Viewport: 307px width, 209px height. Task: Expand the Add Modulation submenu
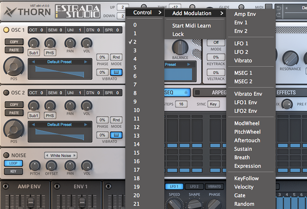(195, 13)
